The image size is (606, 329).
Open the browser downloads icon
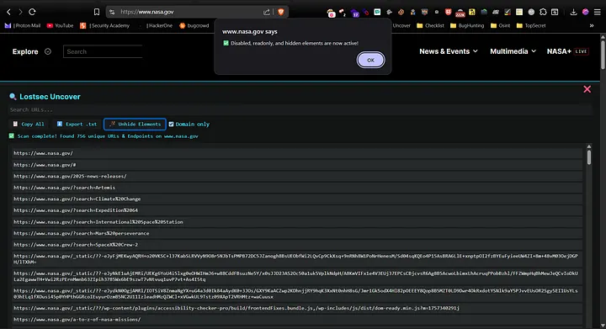click(573, 12)
